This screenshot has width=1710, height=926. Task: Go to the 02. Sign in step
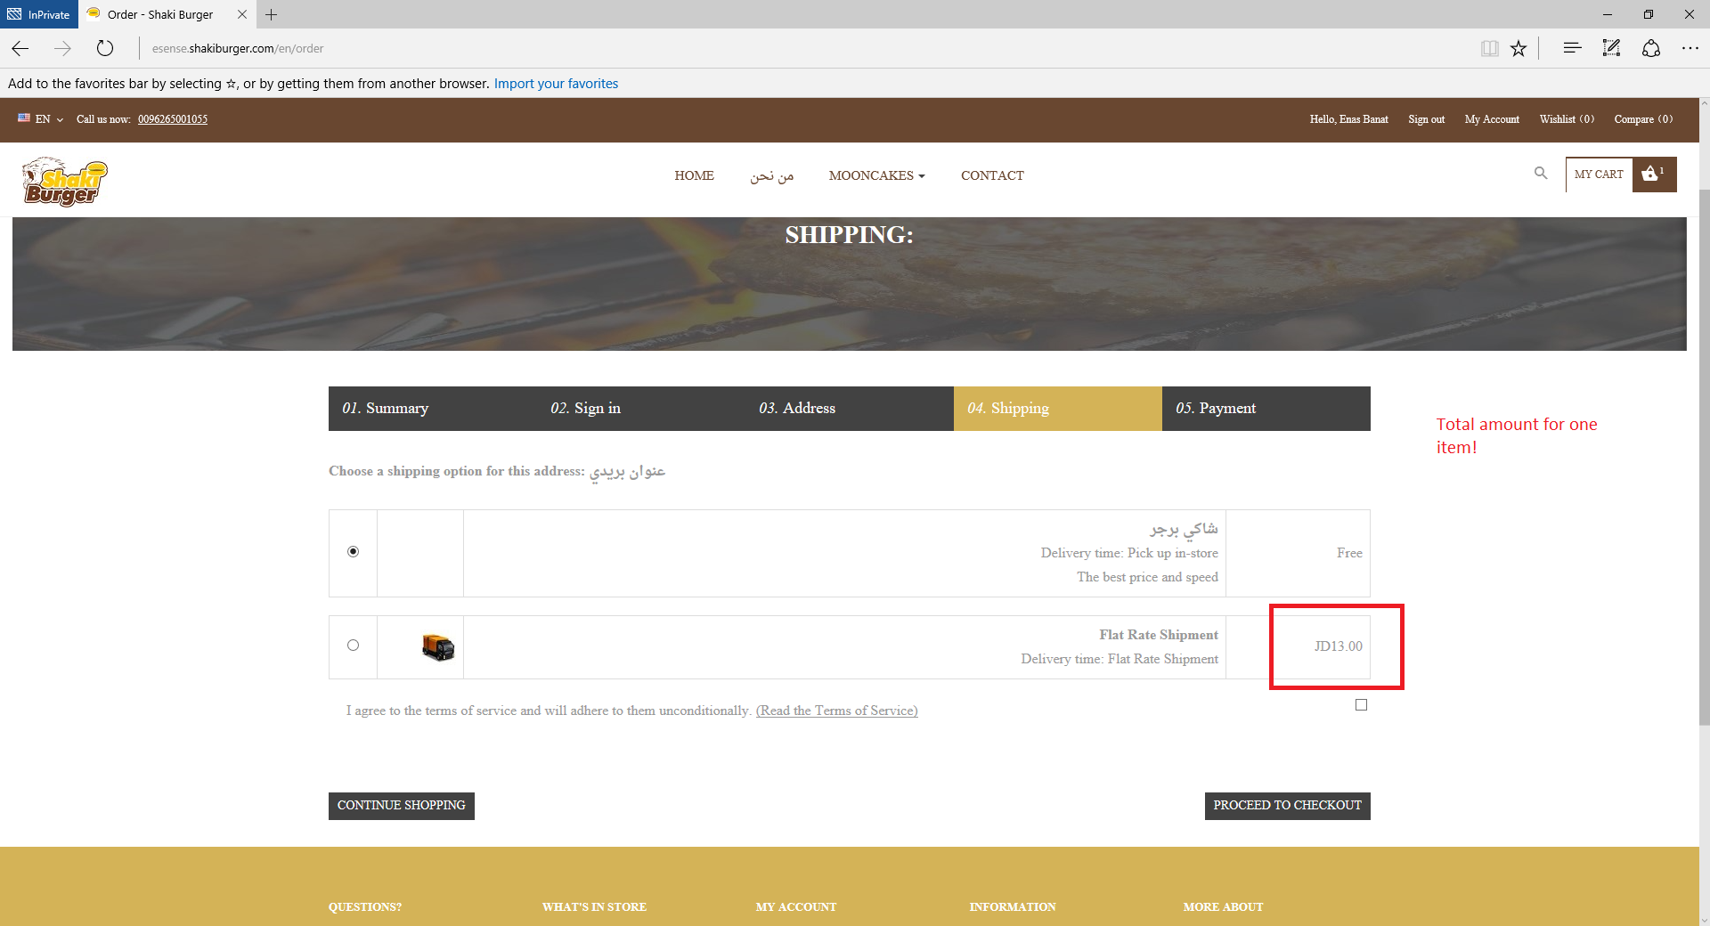(x=641, y=409)
